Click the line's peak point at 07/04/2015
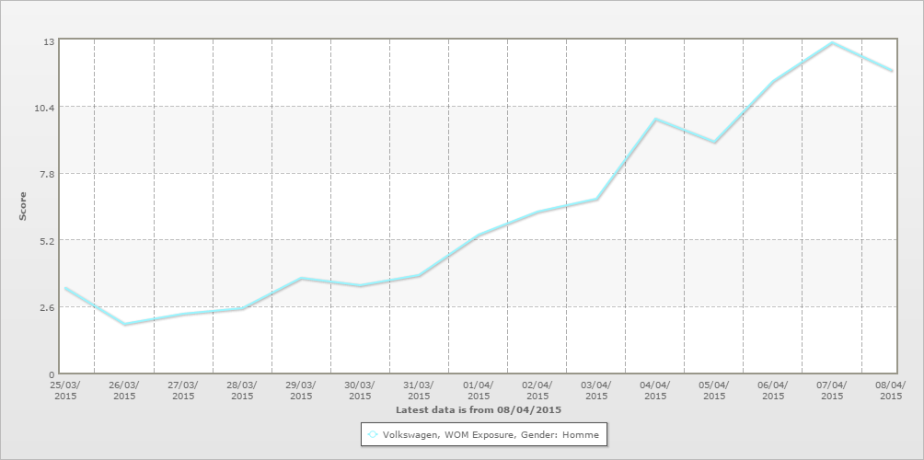 click(832, 43)
